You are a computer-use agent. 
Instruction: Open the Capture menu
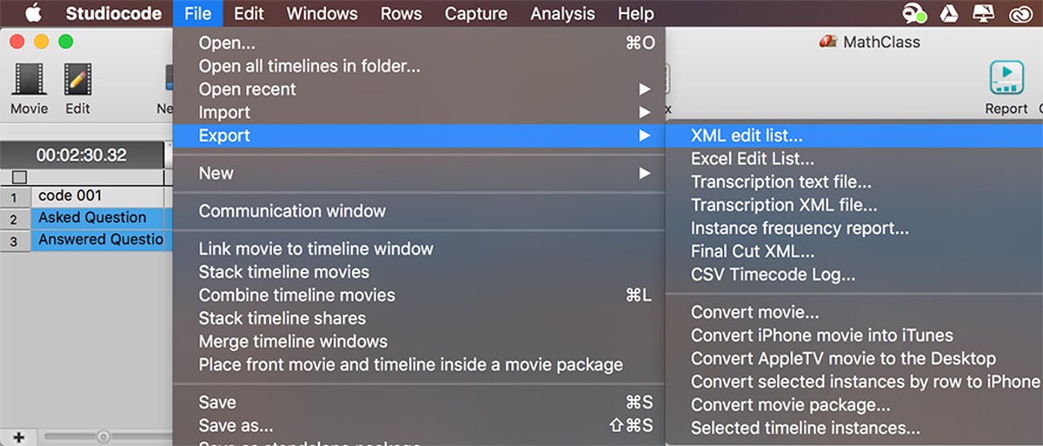point(476,13)
